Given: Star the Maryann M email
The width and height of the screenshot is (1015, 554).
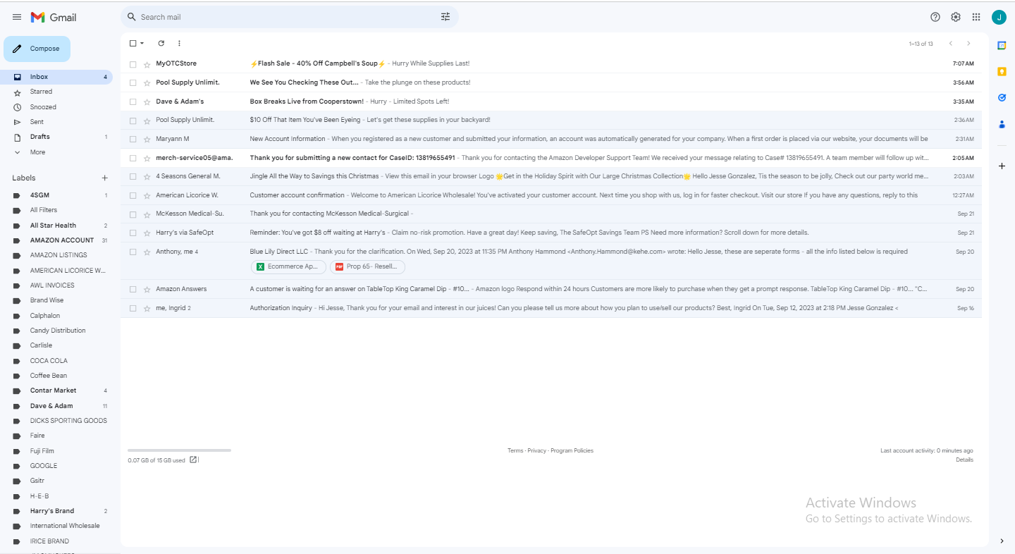Looking at the screenshot, I should tap(147, 139).
